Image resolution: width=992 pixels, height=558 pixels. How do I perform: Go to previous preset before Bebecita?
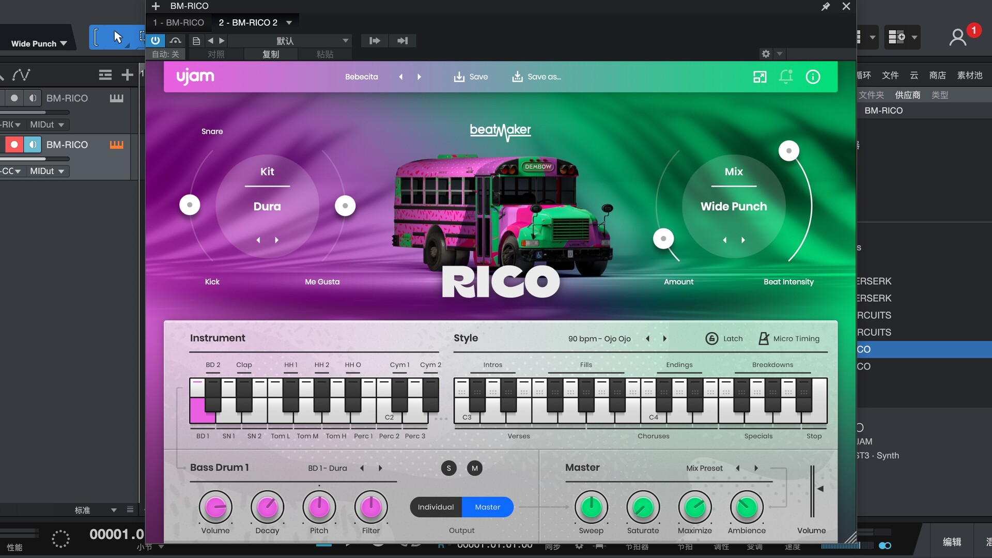pos(400,77)
